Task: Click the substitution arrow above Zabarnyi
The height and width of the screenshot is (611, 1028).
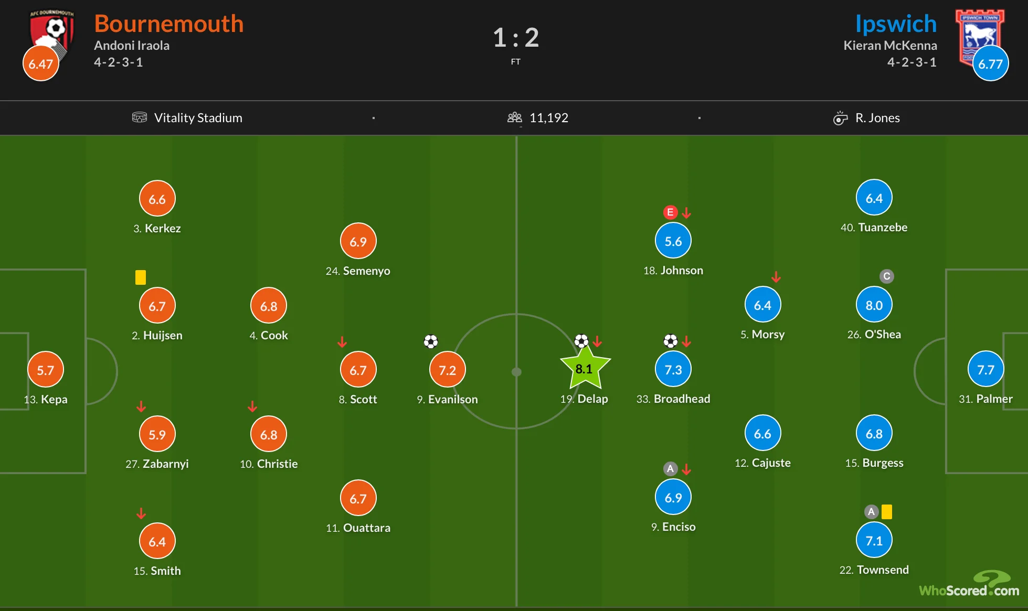Action: (x=141, y=406)
